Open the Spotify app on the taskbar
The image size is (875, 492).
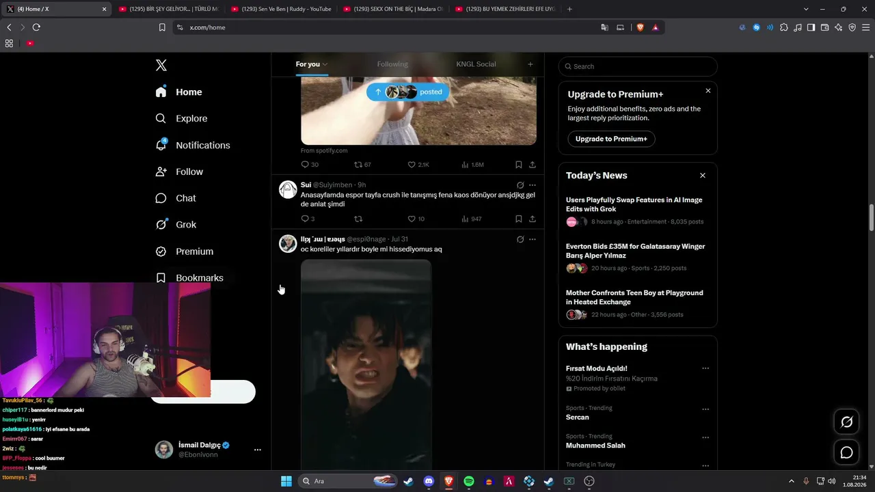tap(469, 481)
